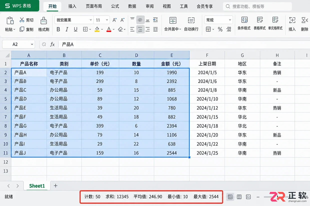Click the Merge and Center (合并居中) icon
This screenshot has height=206, width=310.
click(x=173, y=20)
